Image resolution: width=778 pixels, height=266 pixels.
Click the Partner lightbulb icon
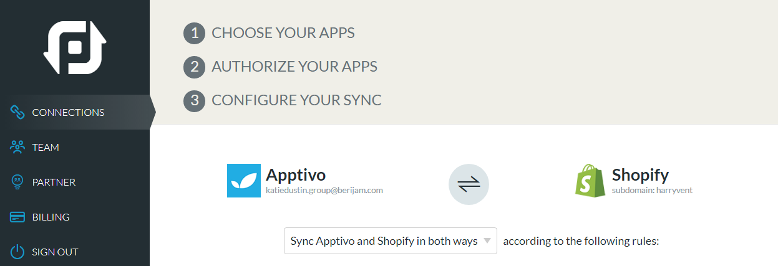click(17, 182)
